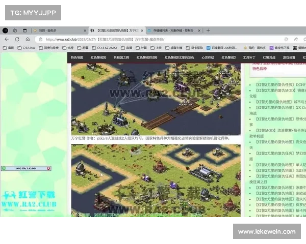Image resolution: width=306 pixels, height=244 pixels.
Task: Select the 【红警2尤里的复仇地图】万宁 tab
Action: click(x=117, y=30)
